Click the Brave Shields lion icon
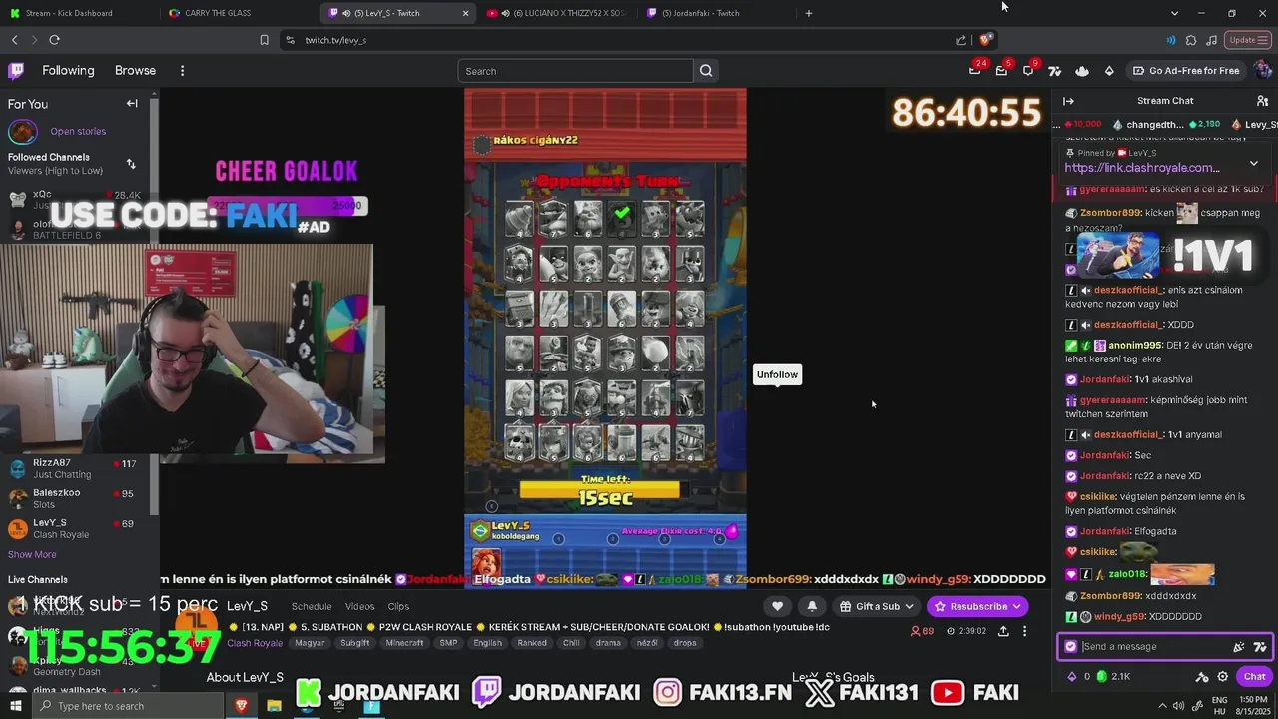Image resolution: width=1278 pixels, height=719 pixels. (x=985, y=40)
